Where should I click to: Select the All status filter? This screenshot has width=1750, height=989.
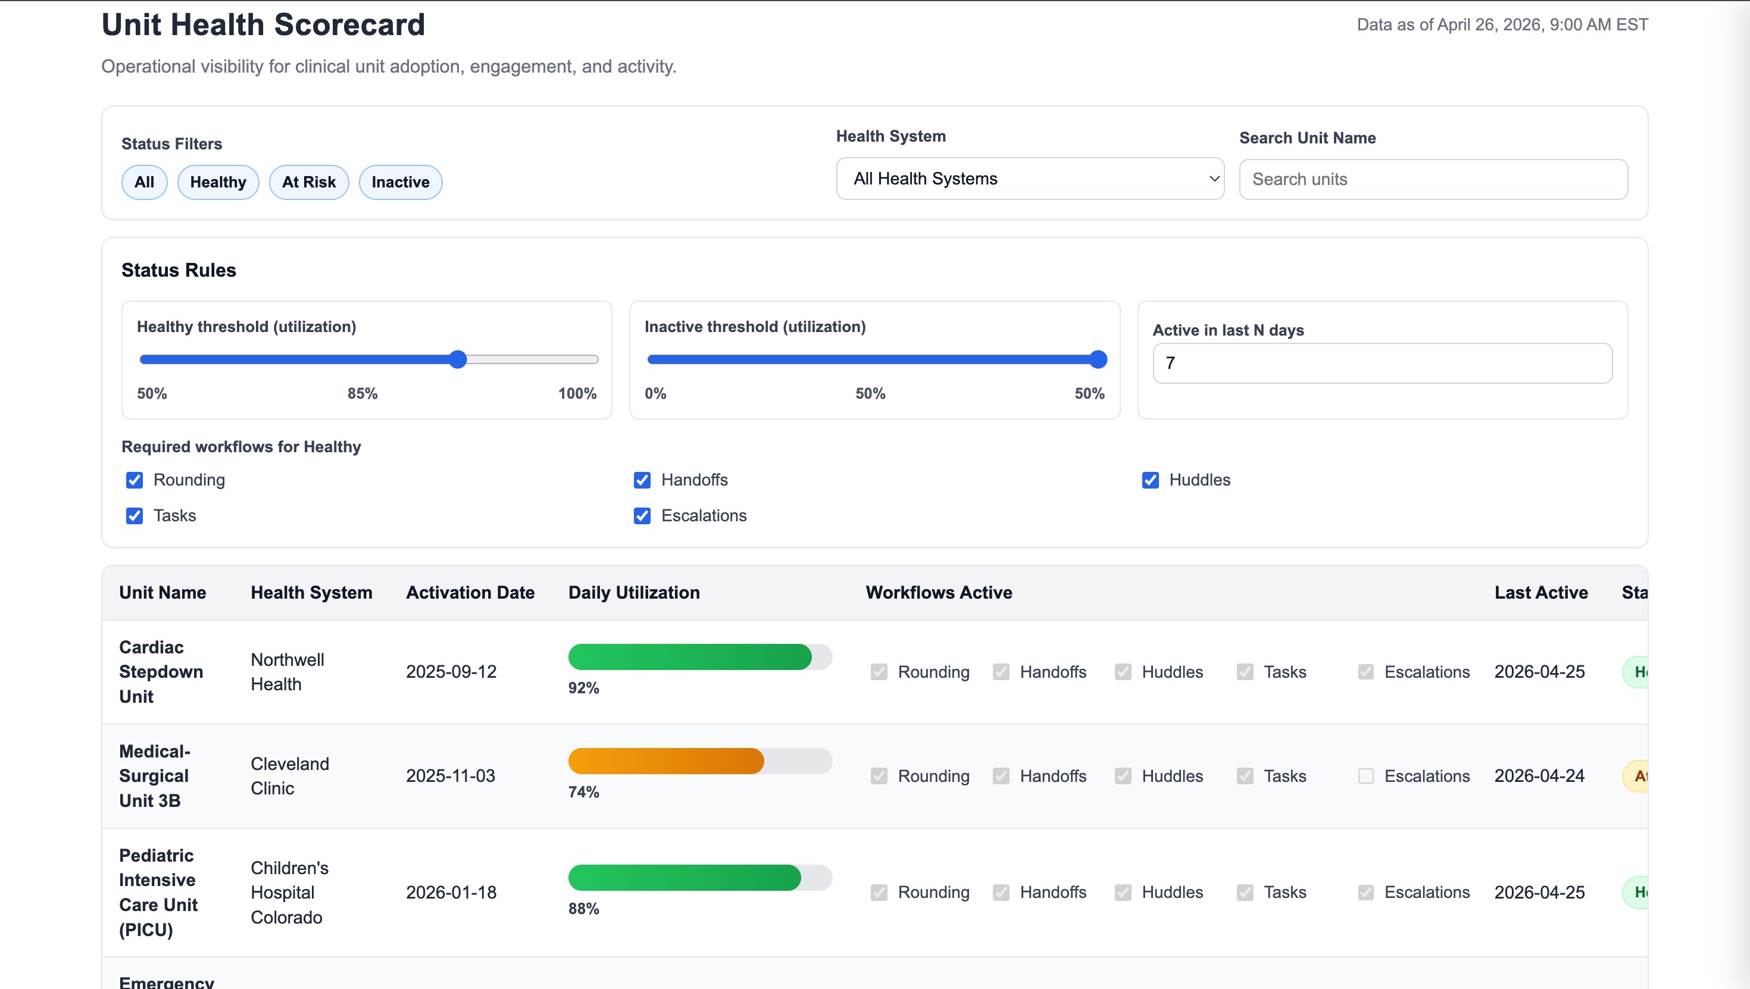pos(144,182)
